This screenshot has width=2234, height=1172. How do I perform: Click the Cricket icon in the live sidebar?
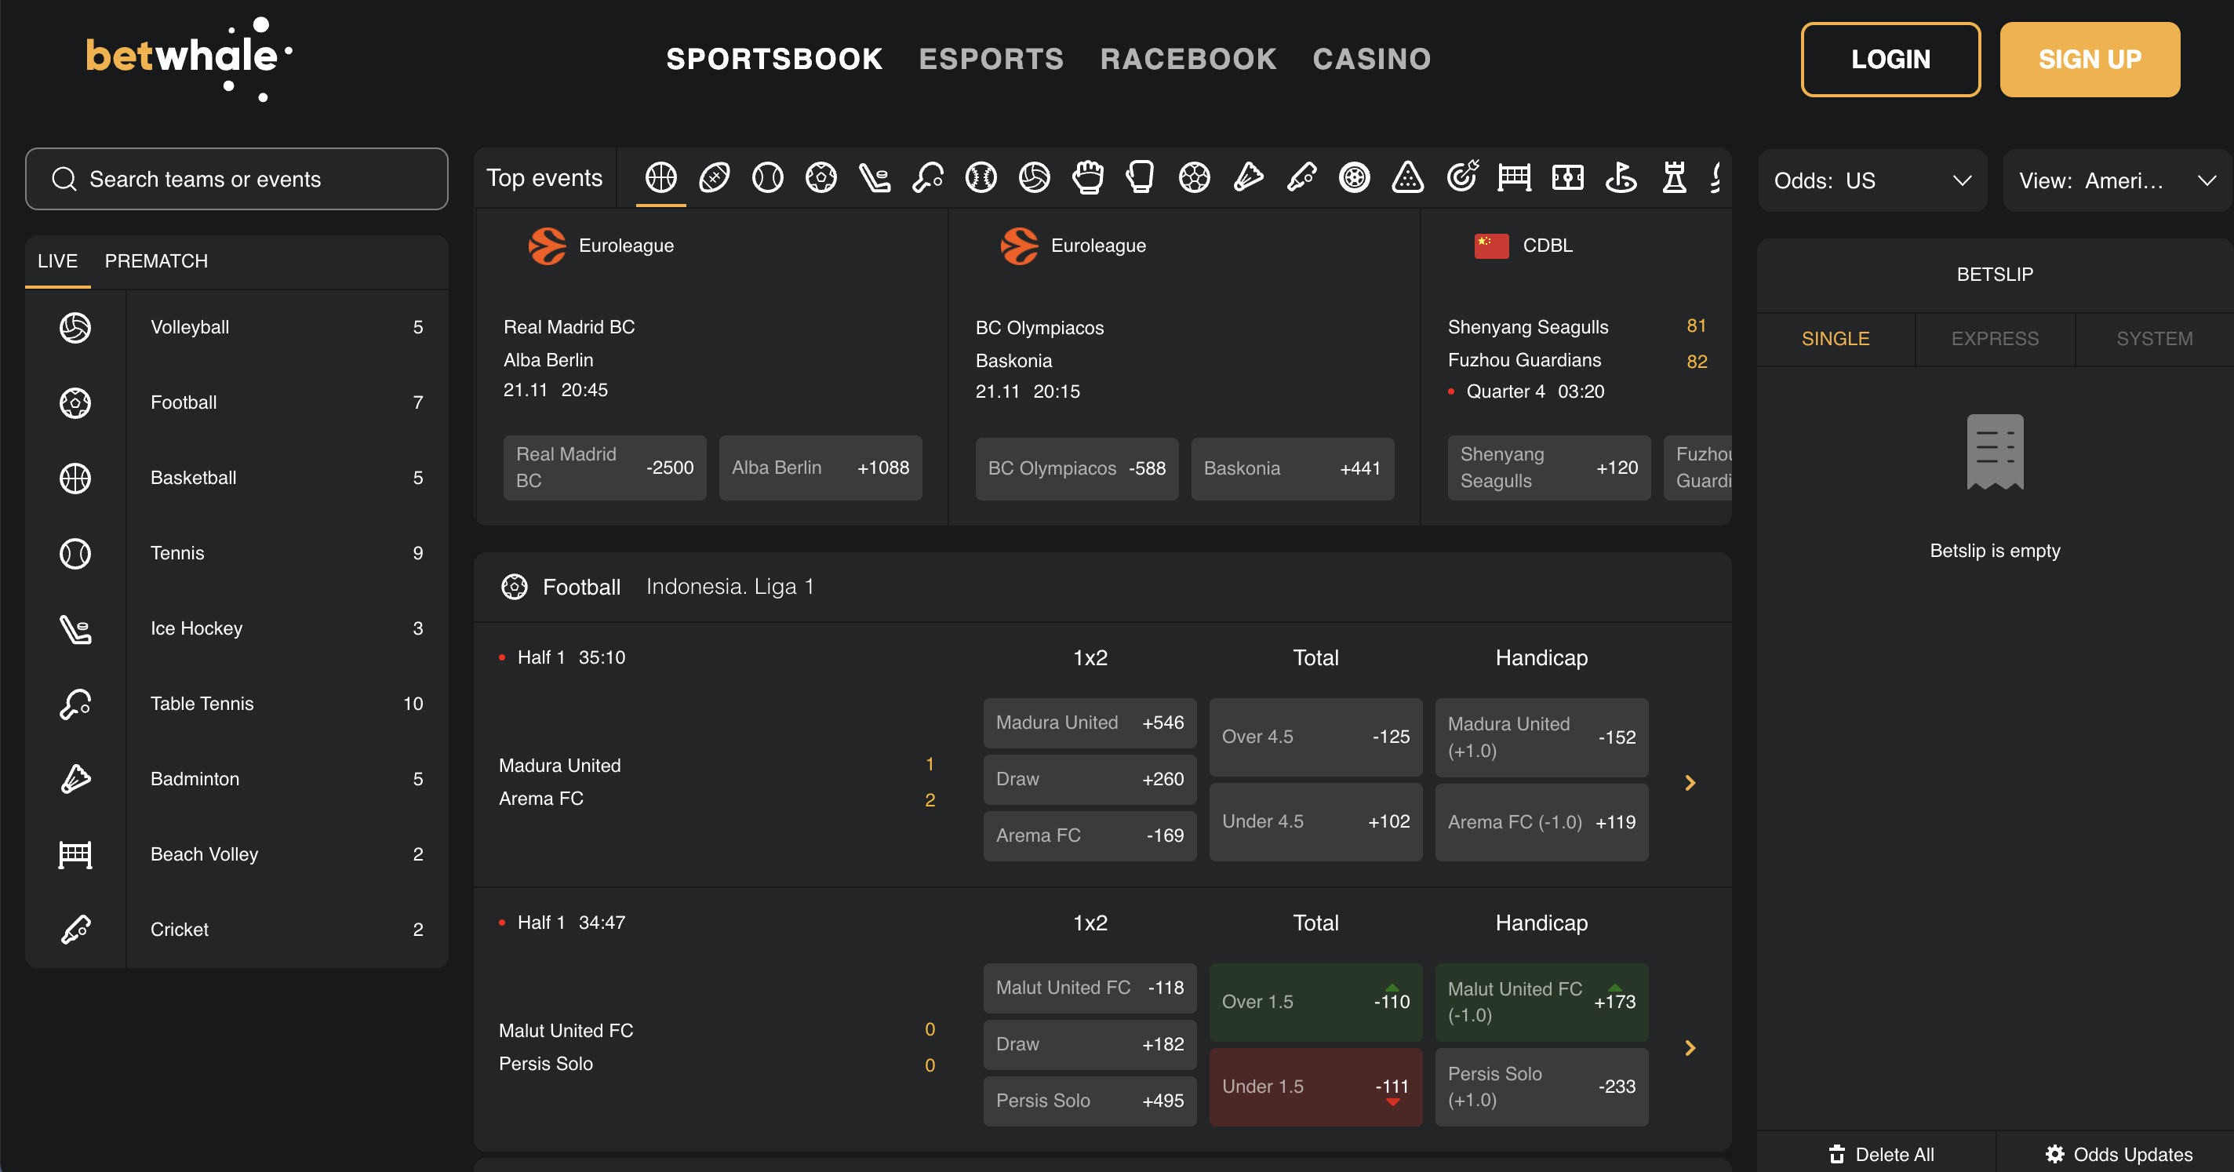pyautogui.click(x=75, y=929)
